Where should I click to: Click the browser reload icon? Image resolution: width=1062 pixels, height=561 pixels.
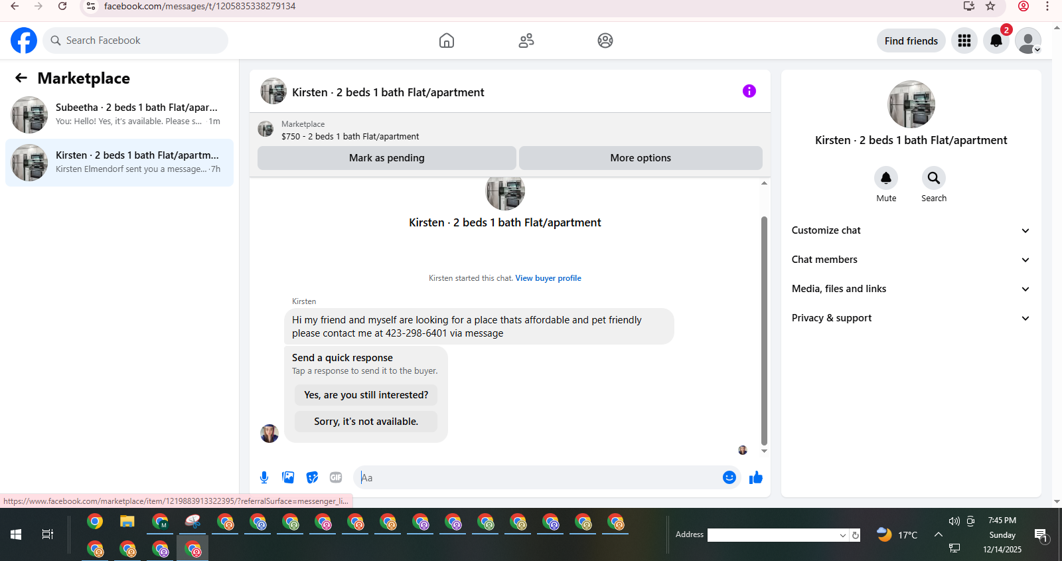point(62,6)
